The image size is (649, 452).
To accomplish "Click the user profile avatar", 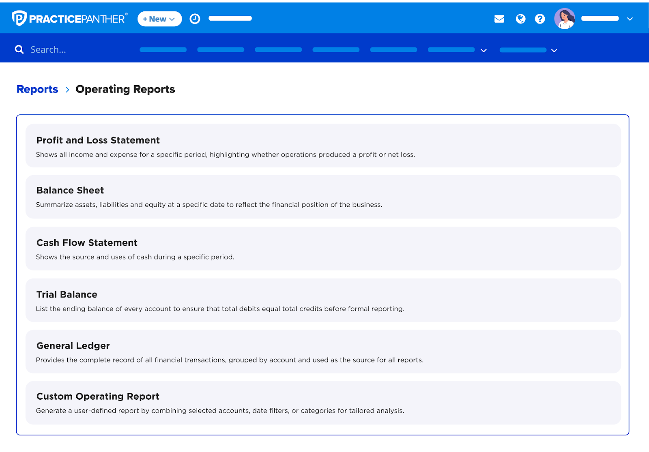I will (564, 19).
